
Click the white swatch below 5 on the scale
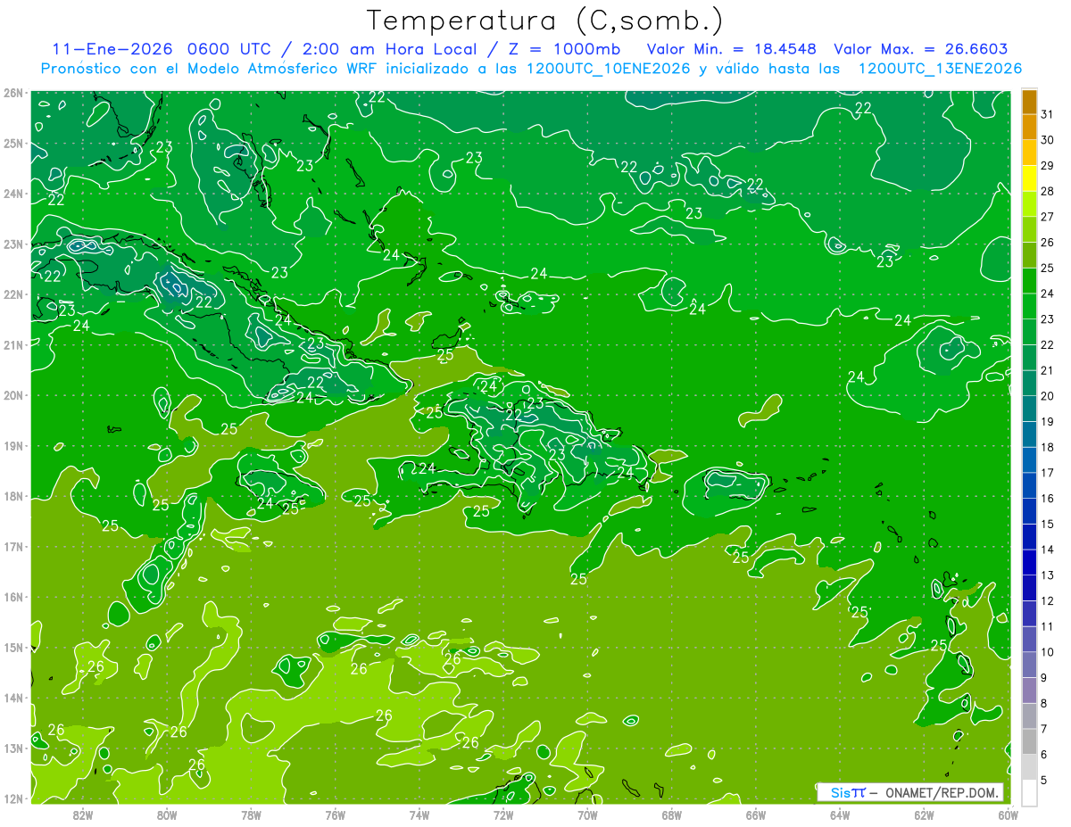pos(1029,791)
